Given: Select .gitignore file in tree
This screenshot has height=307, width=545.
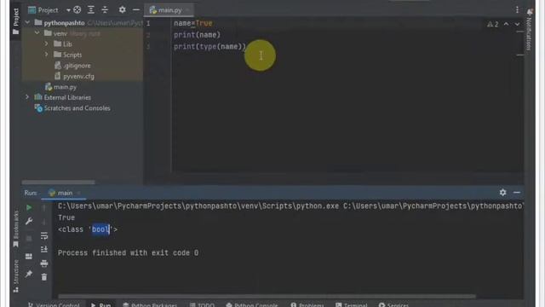Looking at the screenshot, I should click(x=72, y=66).
